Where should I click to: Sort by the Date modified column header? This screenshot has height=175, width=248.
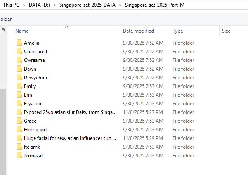(138, 31)
